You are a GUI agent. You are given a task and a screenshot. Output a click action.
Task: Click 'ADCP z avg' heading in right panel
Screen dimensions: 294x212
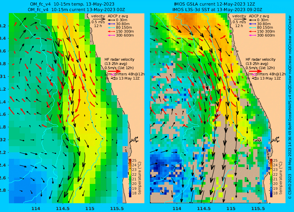(259, 16)
